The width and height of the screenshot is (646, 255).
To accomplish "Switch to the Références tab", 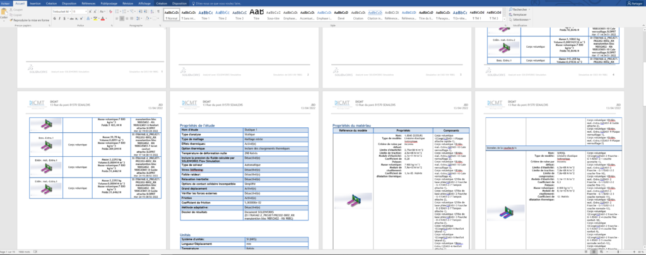I will [88, 3].
